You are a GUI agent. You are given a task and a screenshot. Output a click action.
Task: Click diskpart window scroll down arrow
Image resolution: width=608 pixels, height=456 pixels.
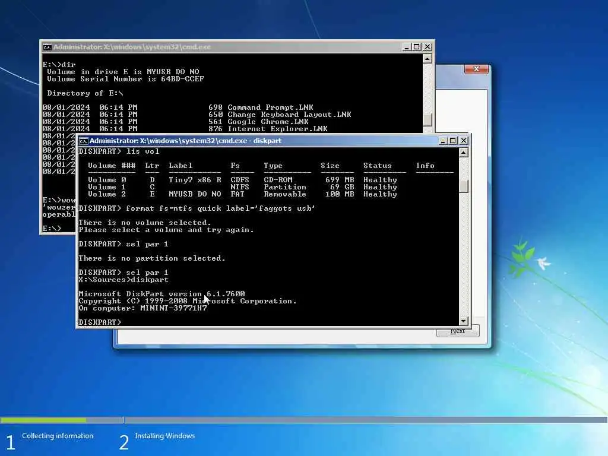[463, 321]
